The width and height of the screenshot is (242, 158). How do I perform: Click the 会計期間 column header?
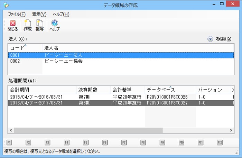(x=41, y=90)
